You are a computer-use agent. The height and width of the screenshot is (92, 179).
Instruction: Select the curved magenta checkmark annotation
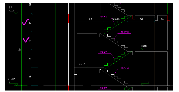[x=25, y=22]
